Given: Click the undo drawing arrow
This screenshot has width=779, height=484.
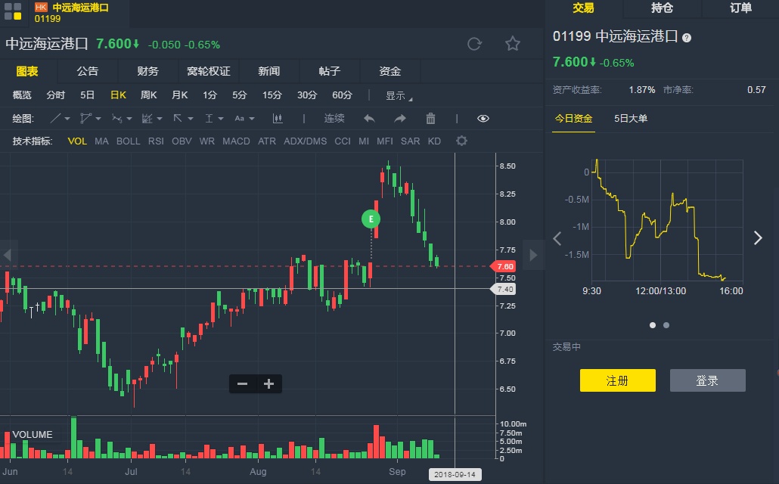Looking at the screenshot, I should tap(369, 119).
